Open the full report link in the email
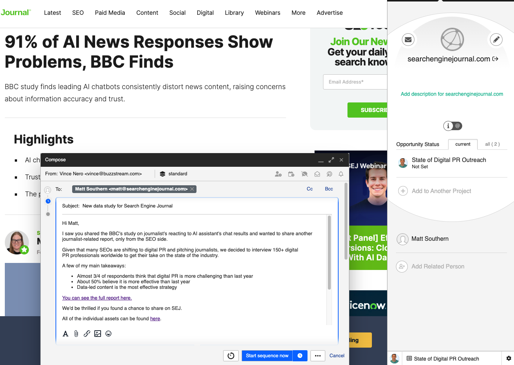Viewport: 514px width, 365px height. point(97,298)
